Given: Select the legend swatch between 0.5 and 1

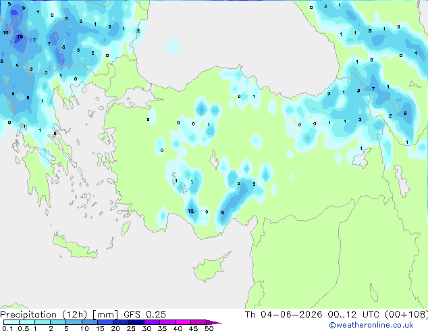Looking at the screenshot, I should click(x=27, y=322).
